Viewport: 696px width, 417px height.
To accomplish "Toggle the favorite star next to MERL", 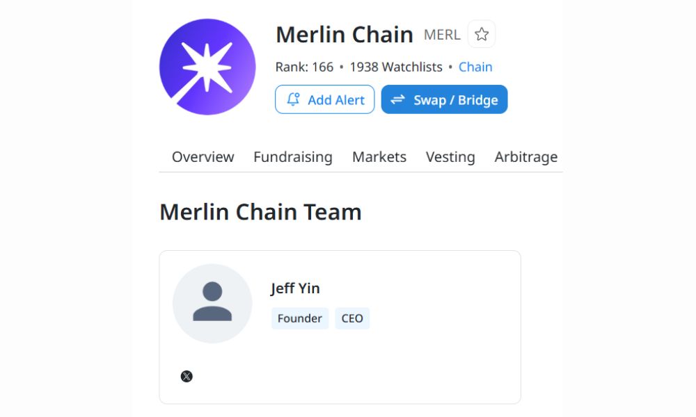I will 481,33.
